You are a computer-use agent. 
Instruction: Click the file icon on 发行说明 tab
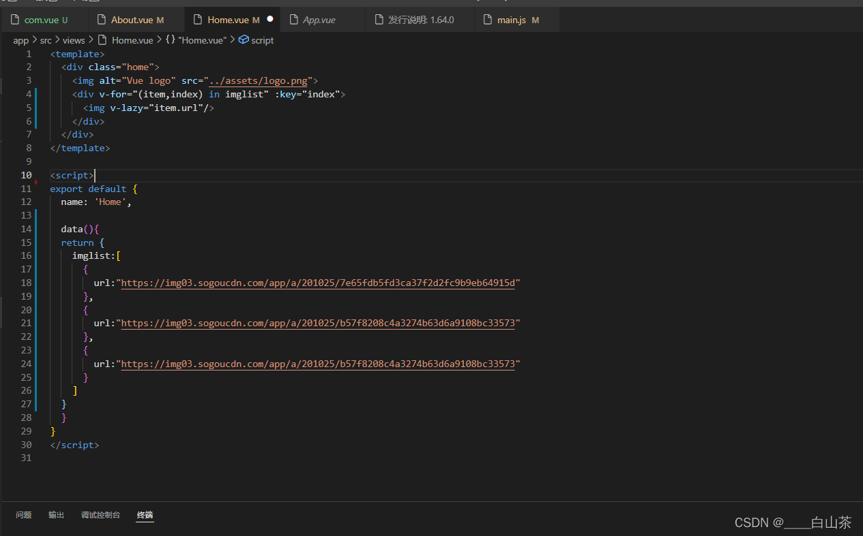point(379,20)
